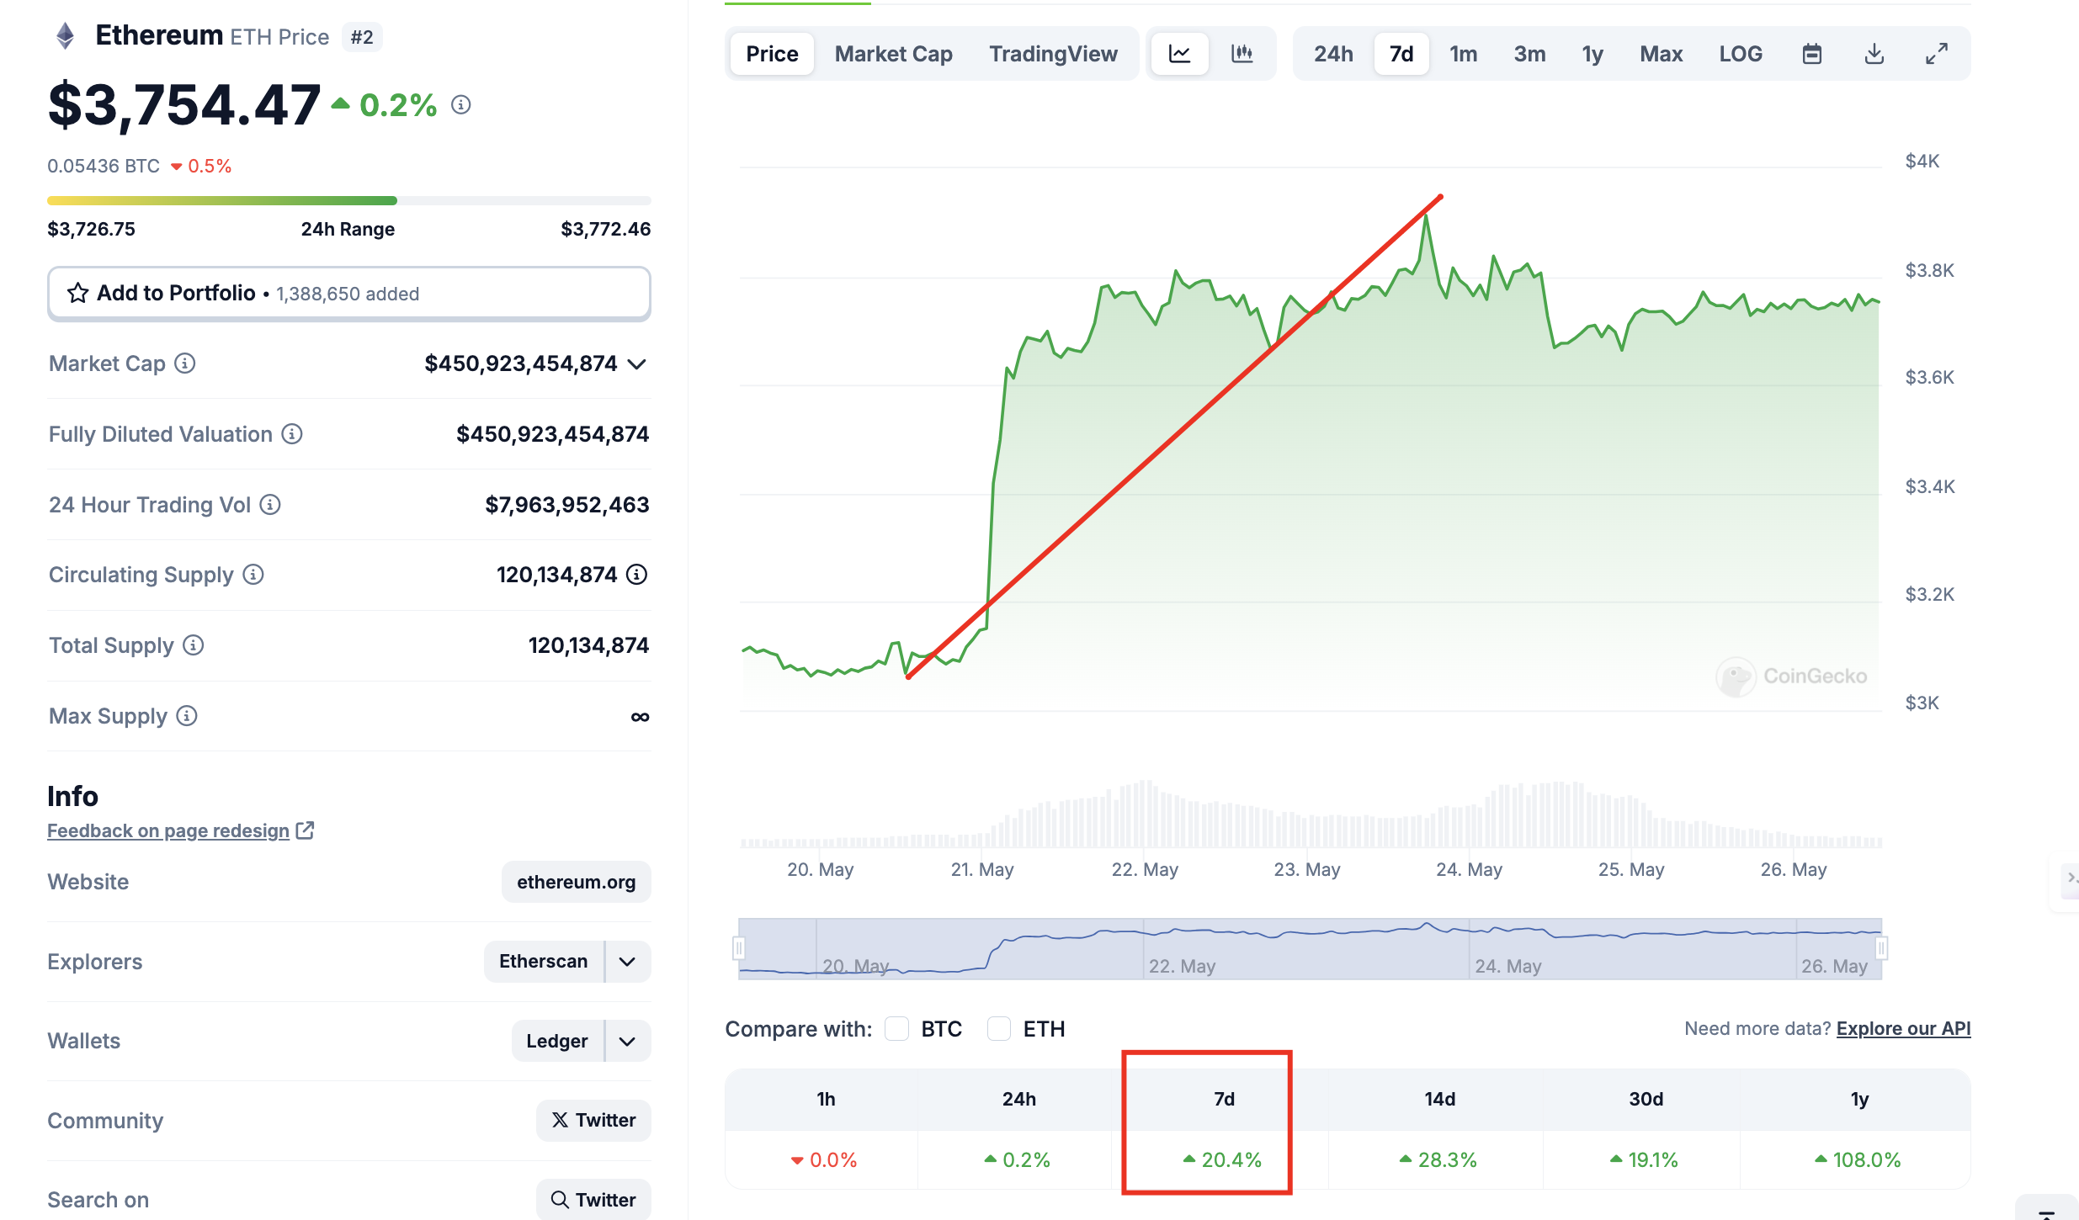Enable compare with ETH checkbox
Screen dimensions: 2079x1220
pos(999,1029)
